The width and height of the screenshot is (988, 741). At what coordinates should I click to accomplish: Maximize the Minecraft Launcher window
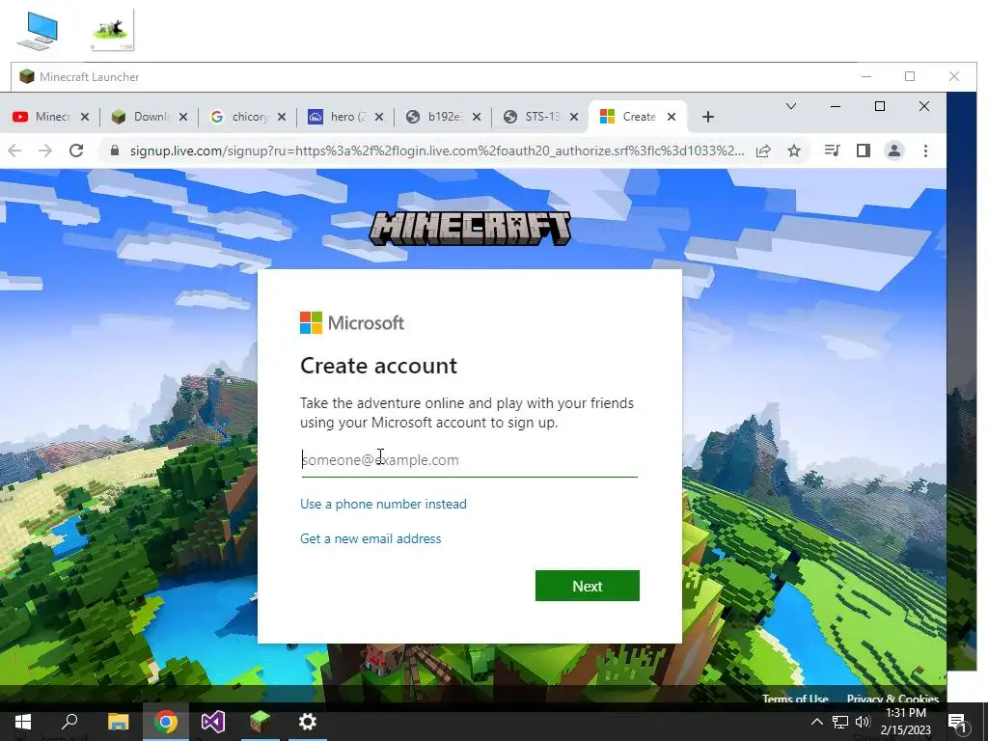(909, 76)
